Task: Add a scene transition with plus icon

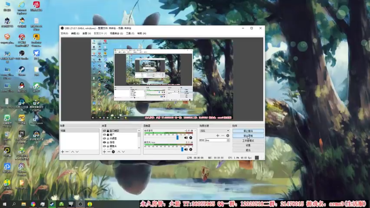Action: click(x=217, y=135)
